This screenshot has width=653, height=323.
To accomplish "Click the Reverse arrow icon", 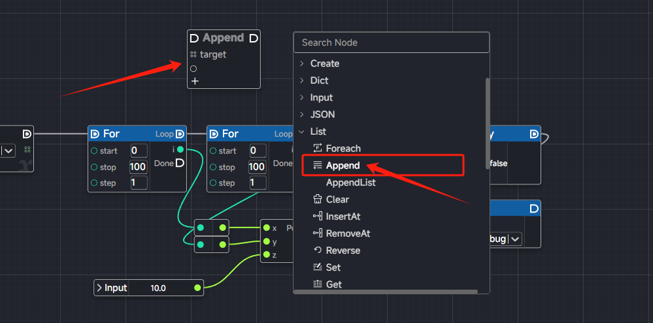I will point(318,250).
